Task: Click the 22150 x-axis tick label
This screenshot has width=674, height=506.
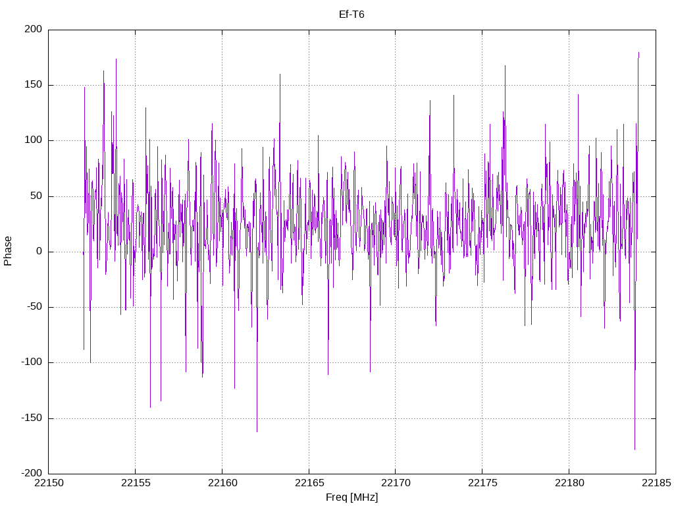Action: pyautogui.click(x=49, y=483)
